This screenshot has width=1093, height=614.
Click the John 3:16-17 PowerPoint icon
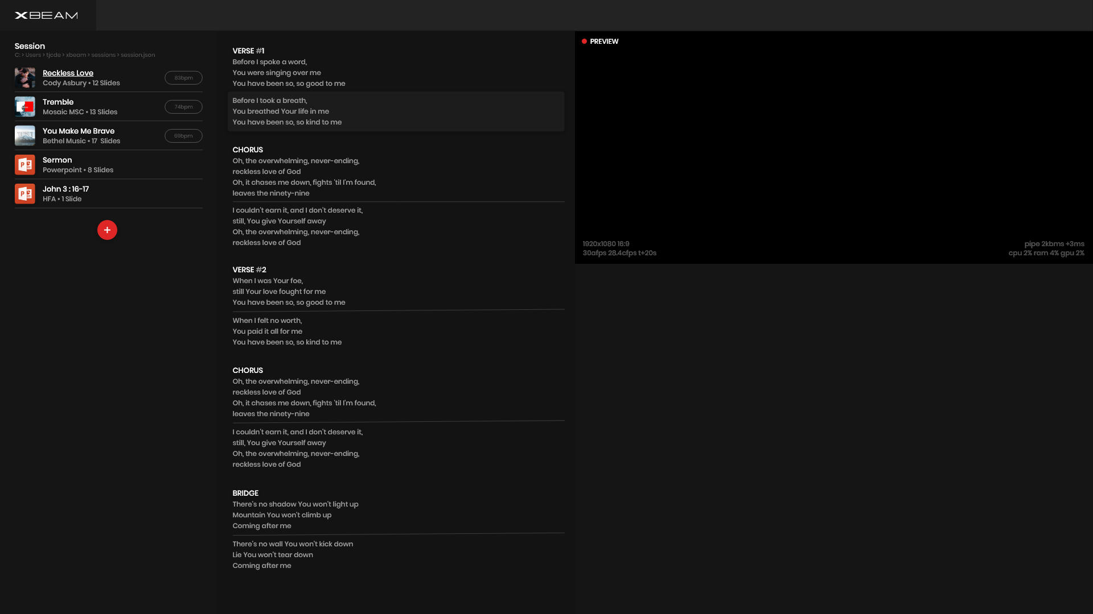pos(24,194)
